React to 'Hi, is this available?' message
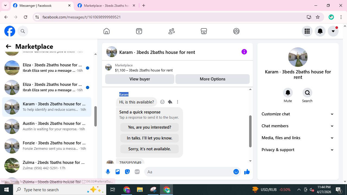Image resolution: width=347 pixels, height=195 pixels. pyautogui.click(x=162, y=102)
